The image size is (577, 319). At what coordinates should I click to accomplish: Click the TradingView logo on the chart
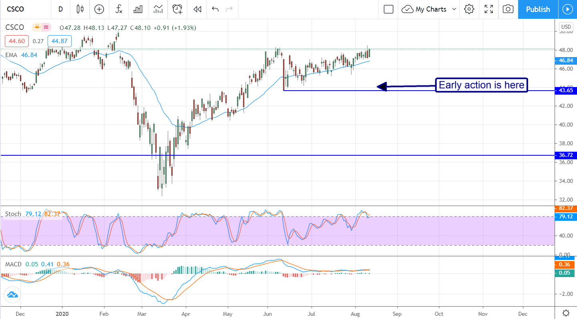(x=12, y=295)
